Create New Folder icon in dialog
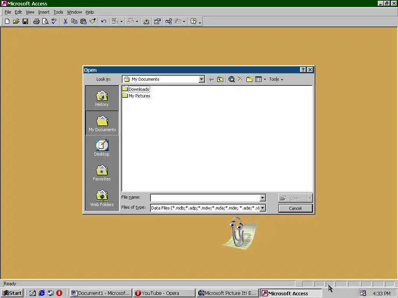 point(249,79)
